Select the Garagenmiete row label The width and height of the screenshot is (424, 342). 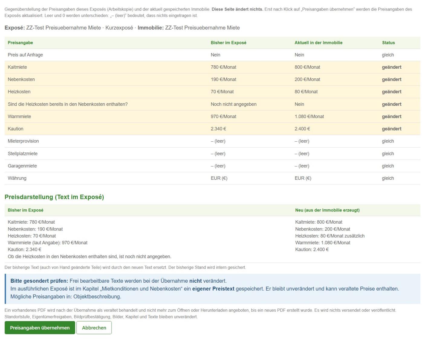pyautogui.click(x=22, y=166)
